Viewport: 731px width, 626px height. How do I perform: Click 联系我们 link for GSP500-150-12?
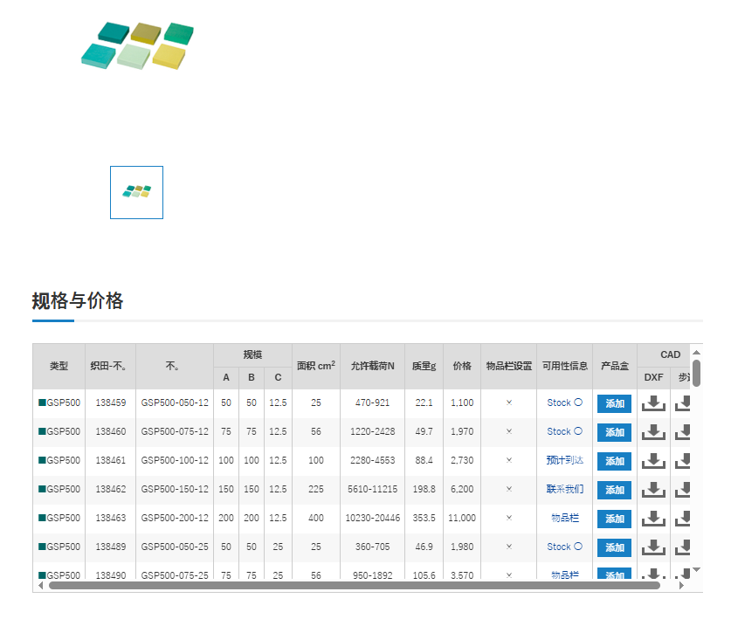click(x=564, y=489)
